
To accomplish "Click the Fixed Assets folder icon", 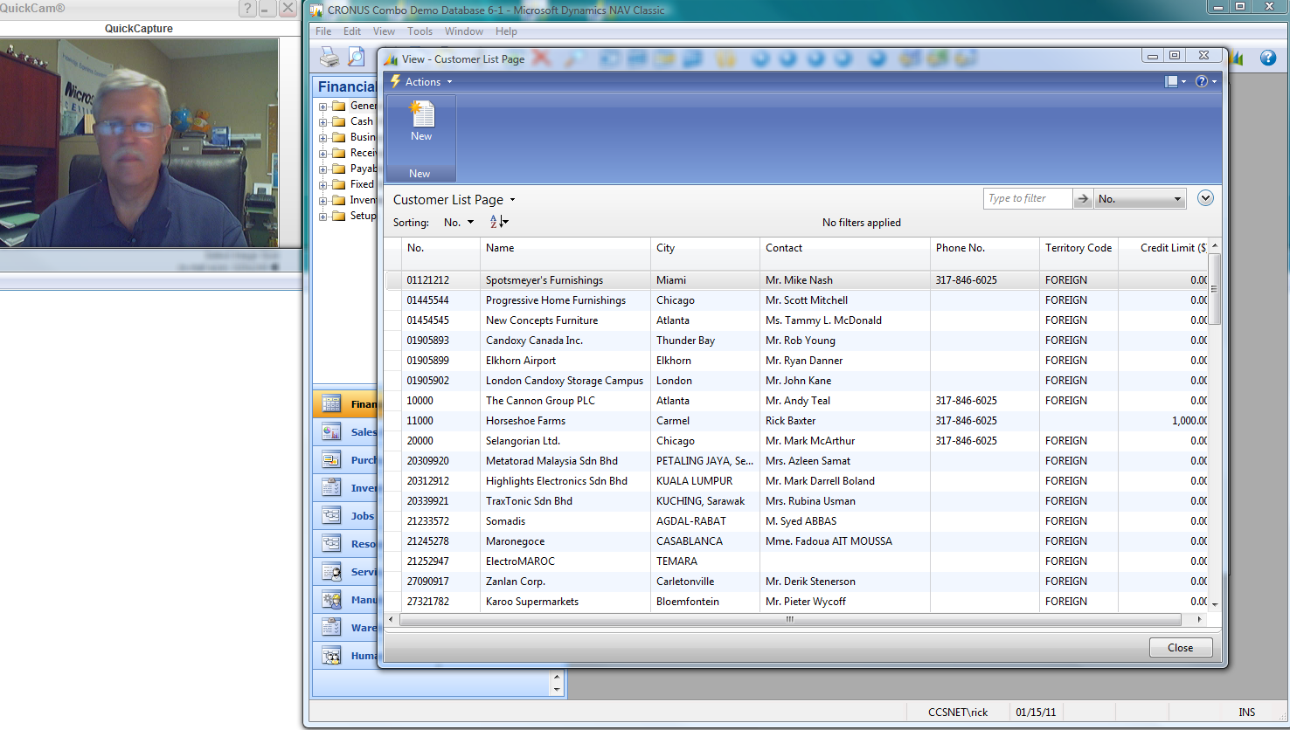I will (x=338, y=184).
